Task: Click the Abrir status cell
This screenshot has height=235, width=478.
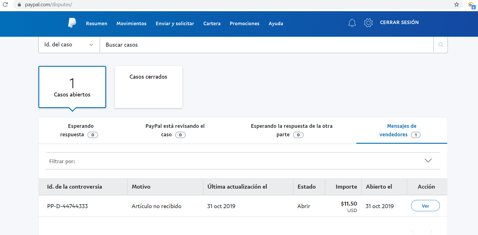Action: (304, 206)
